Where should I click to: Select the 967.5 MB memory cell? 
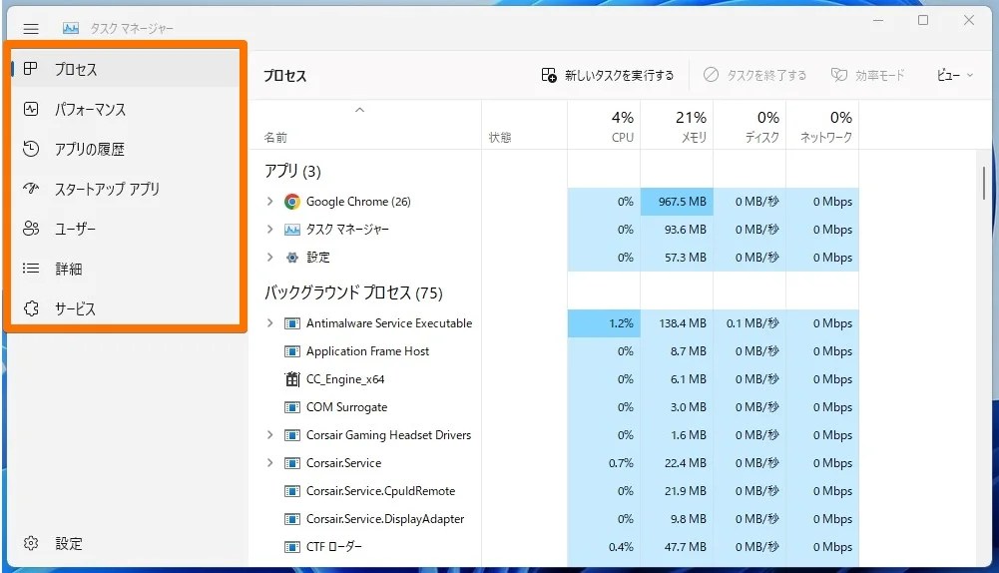tap(677, 202)
